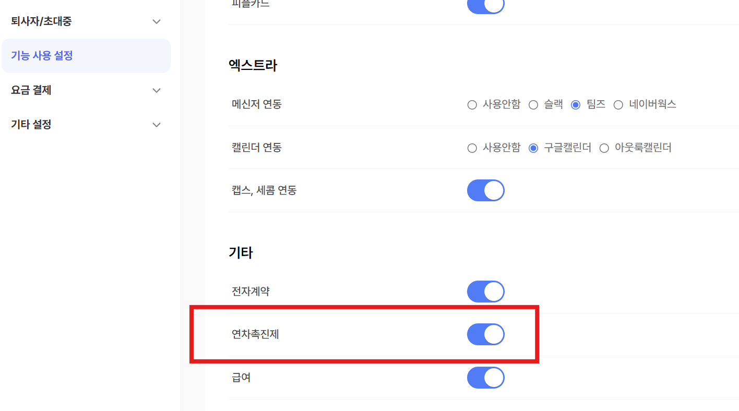Screen dimensions: 739x411
Task: Turn off the 연차촉진제 switch
Action: pos(485,334)
